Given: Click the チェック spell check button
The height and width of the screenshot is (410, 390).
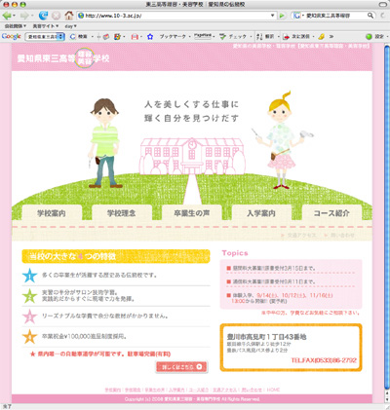Looking at the screenshot, I should click(x=233, y=37).
